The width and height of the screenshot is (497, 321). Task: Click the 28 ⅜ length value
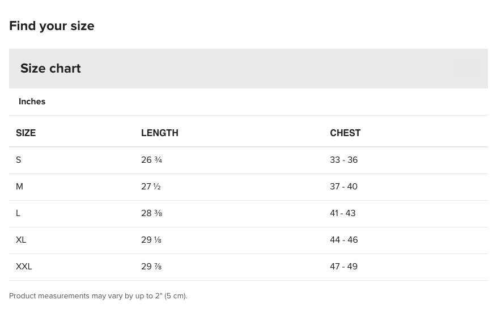pos(151,213)
